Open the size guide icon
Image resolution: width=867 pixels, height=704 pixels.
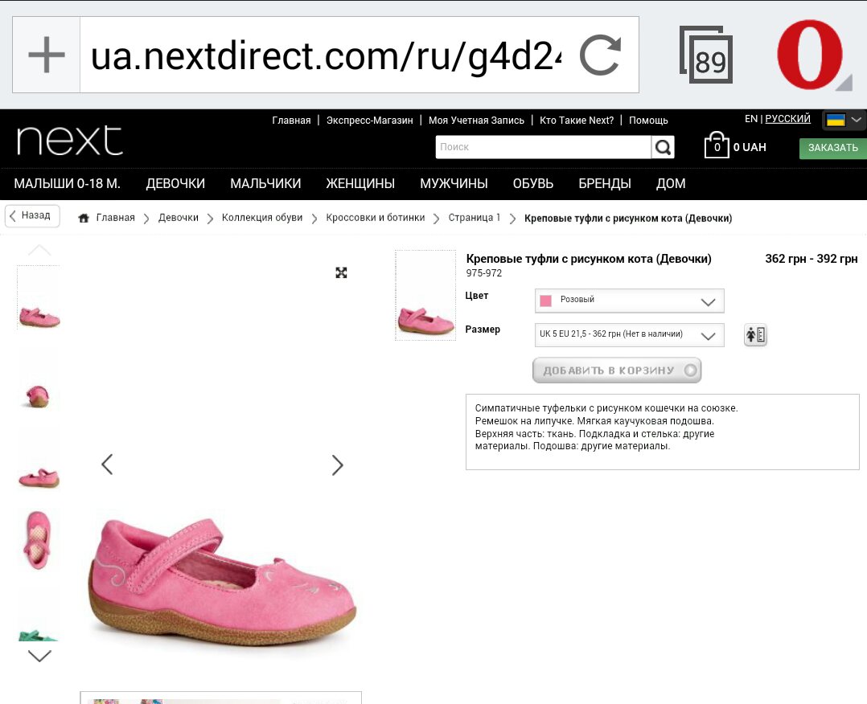pos(755,335)
